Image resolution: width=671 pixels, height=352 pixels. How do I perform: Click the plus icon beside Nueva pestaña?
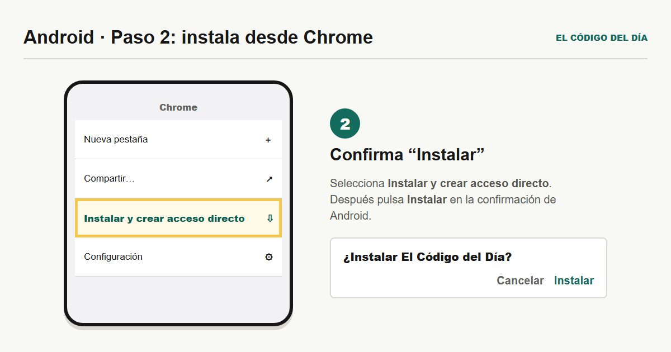[268, 140]
